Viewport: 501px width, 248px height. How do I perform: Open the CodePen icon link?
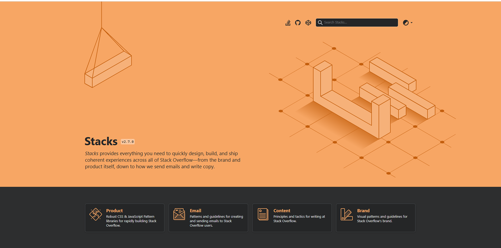pyautogui.click(x=308, y=23)
